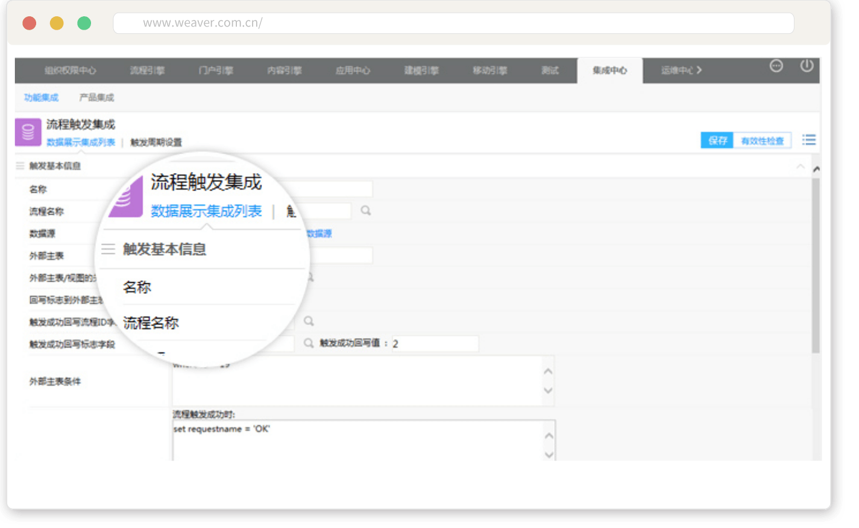Select the 产品集成 sub-tab

96,97
